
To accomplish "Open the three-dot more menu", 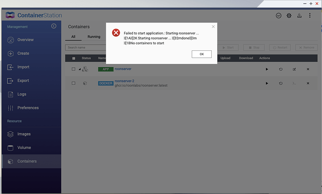I will click(x=310, y=15).
